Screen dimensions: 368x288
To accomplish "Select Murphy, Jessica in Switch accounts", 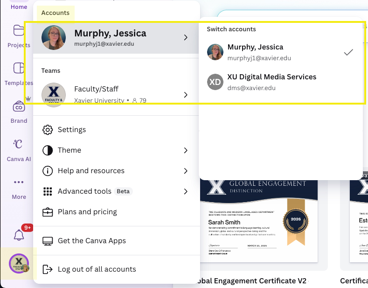I will 280,52.
